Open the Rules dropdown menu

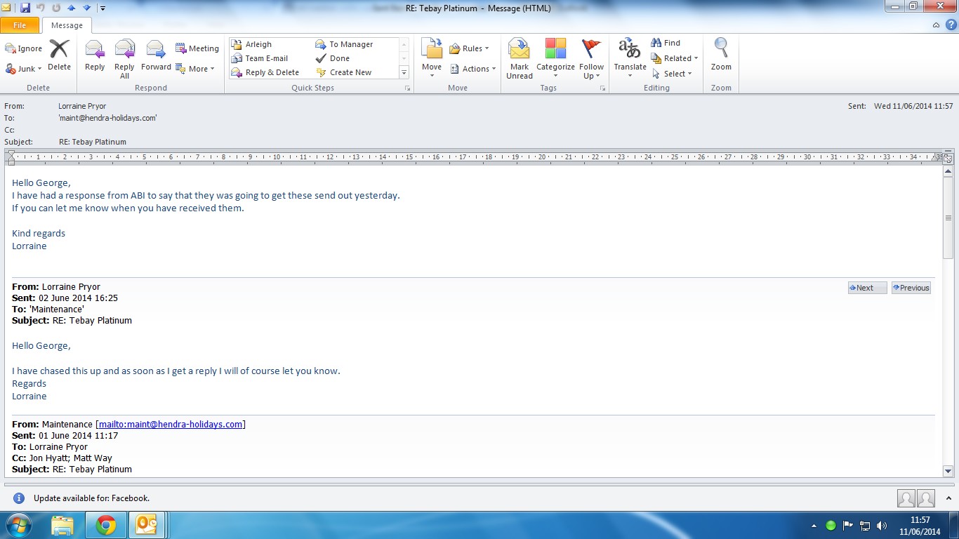pyautogui.click(x=469, y=48)
